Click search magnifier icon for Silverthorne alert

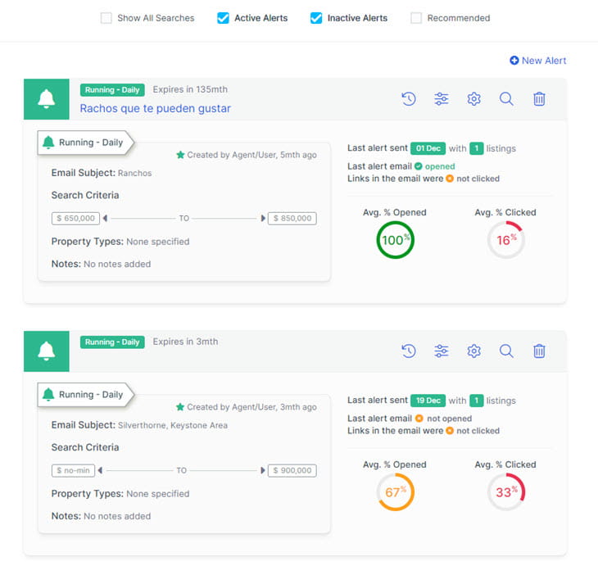[506, 351]
